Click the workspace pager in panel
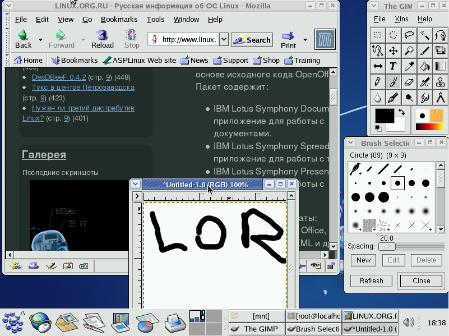Image resolution: width=449 pixels, height=336 pixels. click(205, 323)
